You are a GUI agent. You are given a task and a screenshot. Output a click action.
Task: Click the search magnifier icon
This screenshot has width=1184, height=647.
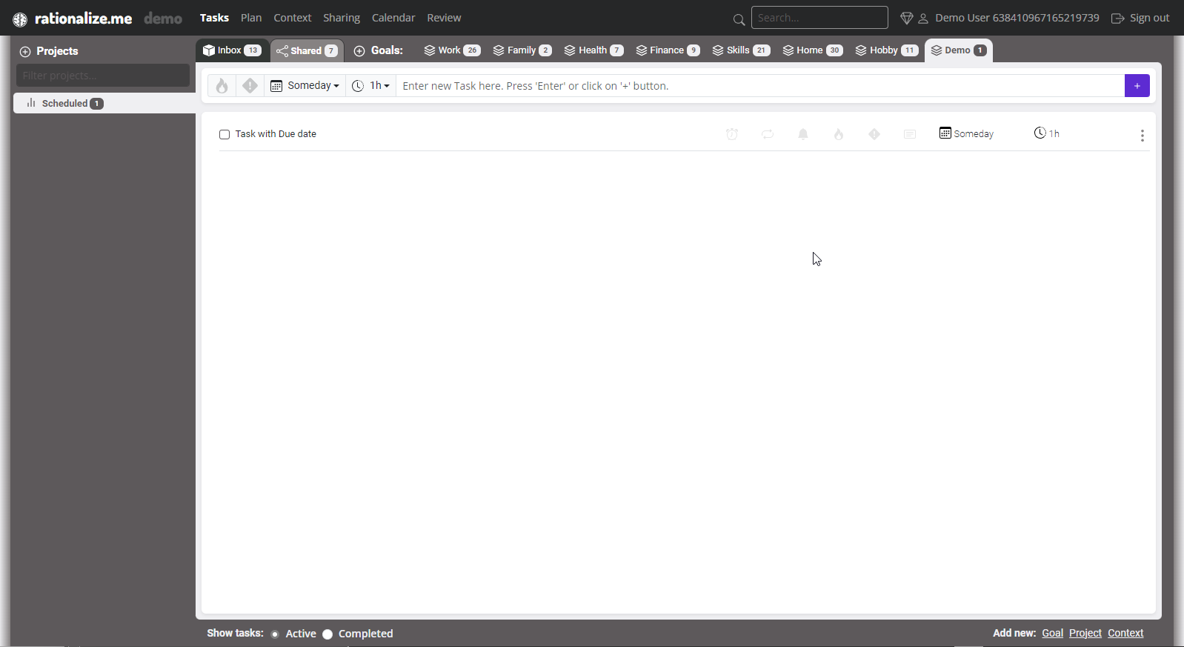[x=739, y=19]
